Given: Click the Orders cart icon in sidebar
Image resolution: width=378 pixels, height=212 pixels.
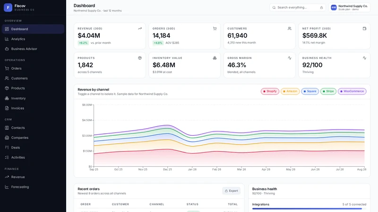Looking at the screenshot, I should (7, 68).
